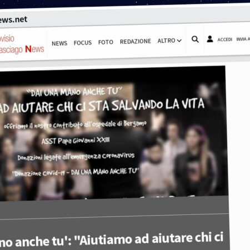The width and height of the screenshot is (250, 250).
Task: Select the REDAZIONE menu item
Action: coord(136,42)
